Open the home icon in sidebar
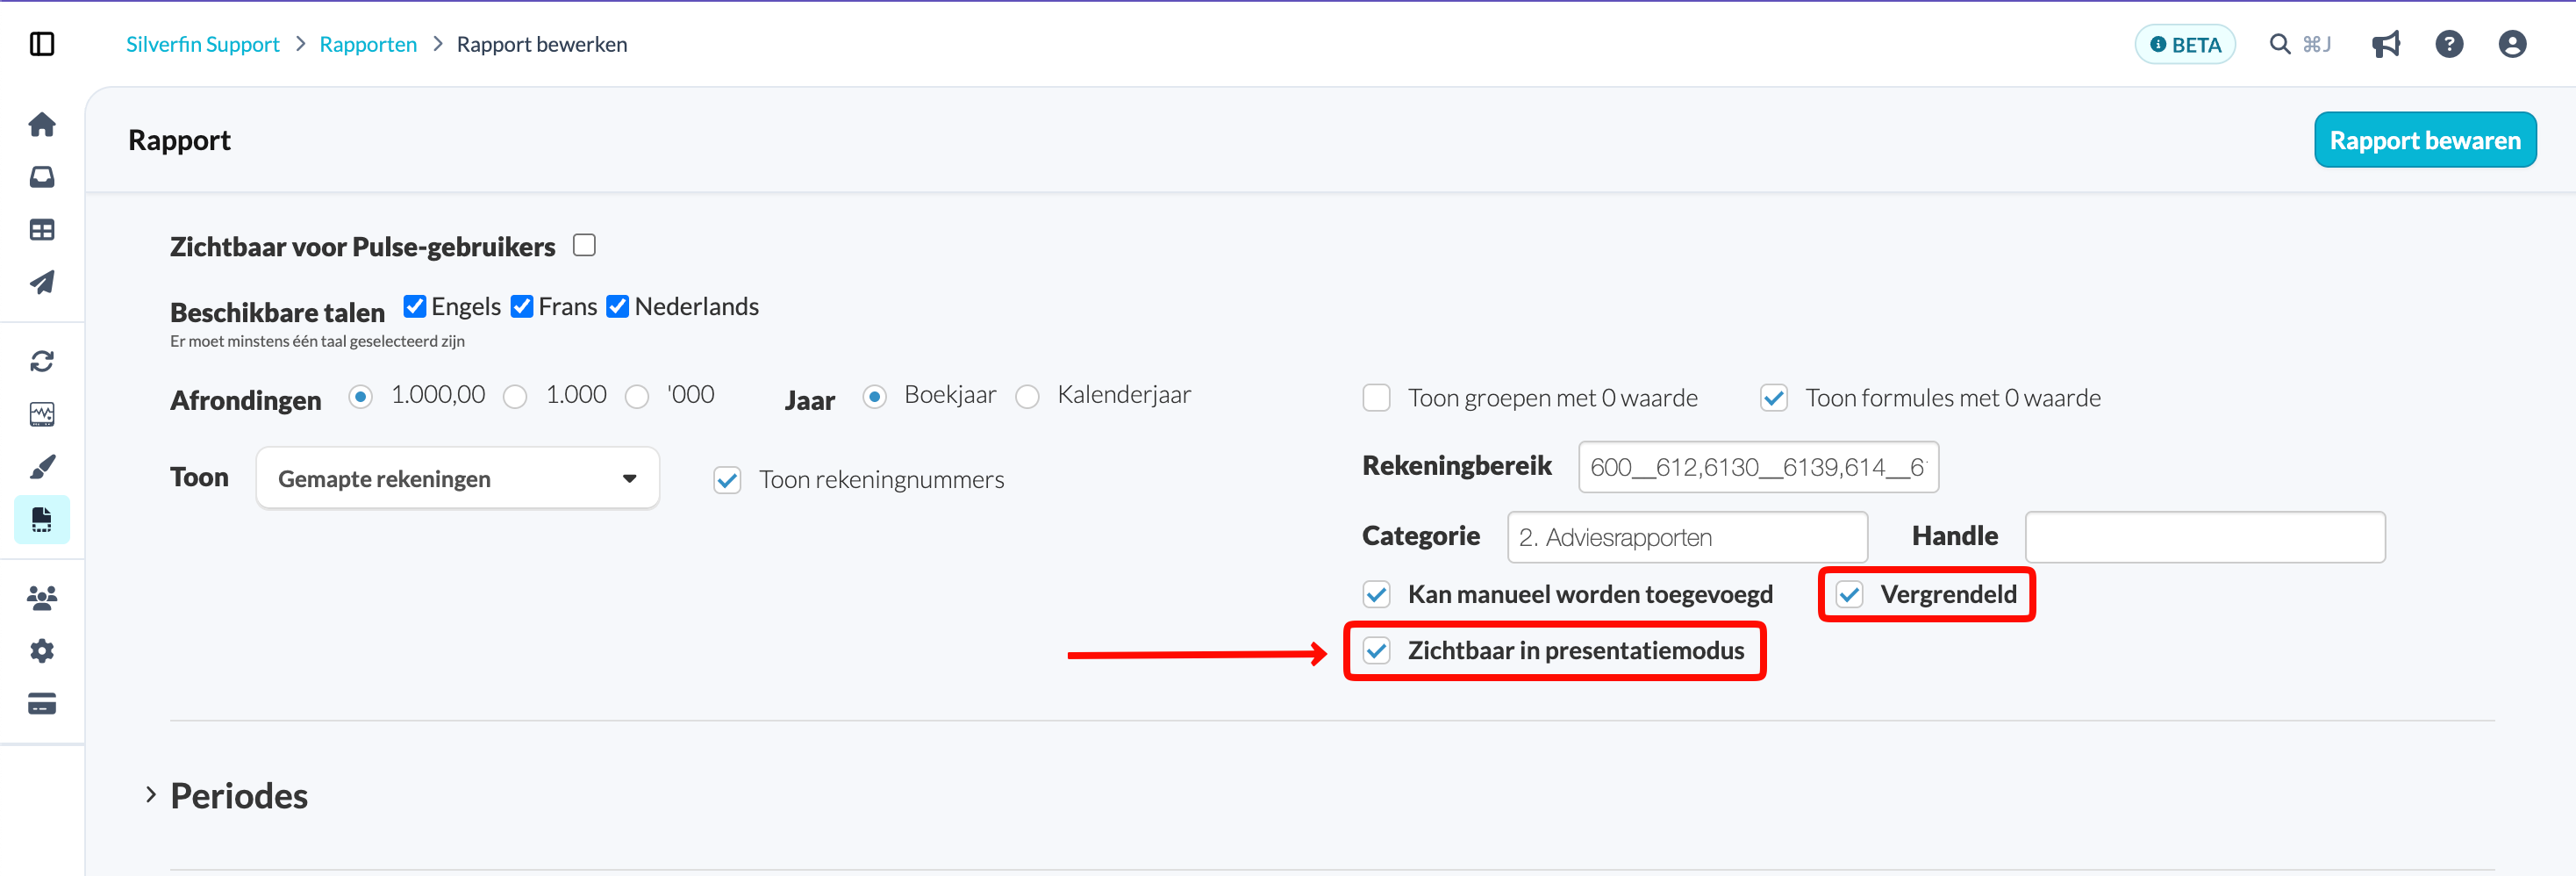Screen dimensions: 2576x876 (x=42, y=124)
